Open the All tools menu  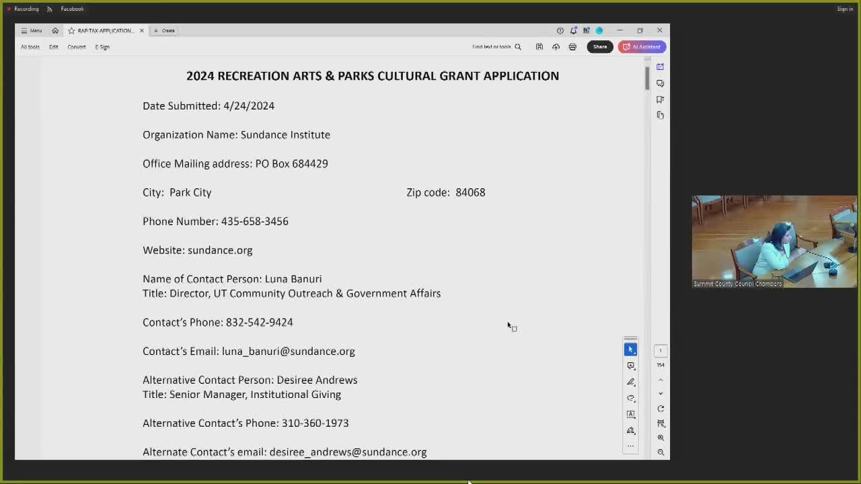30,47
